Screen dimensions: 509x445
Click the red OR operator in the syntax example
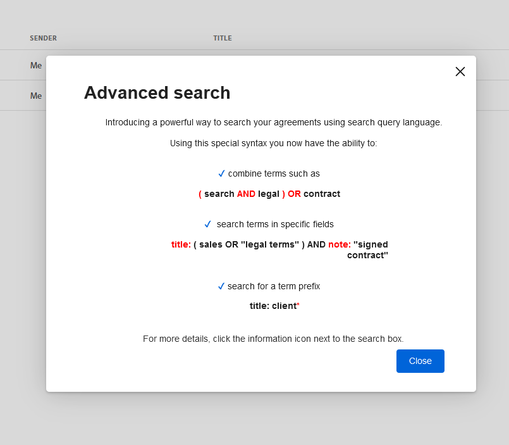pyautogui.click(x=293, y=194)
